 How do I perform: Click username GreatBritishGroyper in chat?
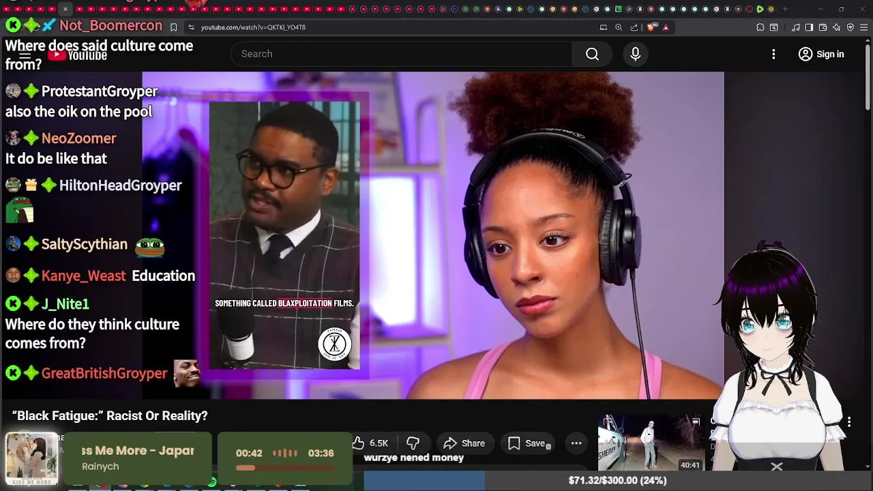[104, 373]
